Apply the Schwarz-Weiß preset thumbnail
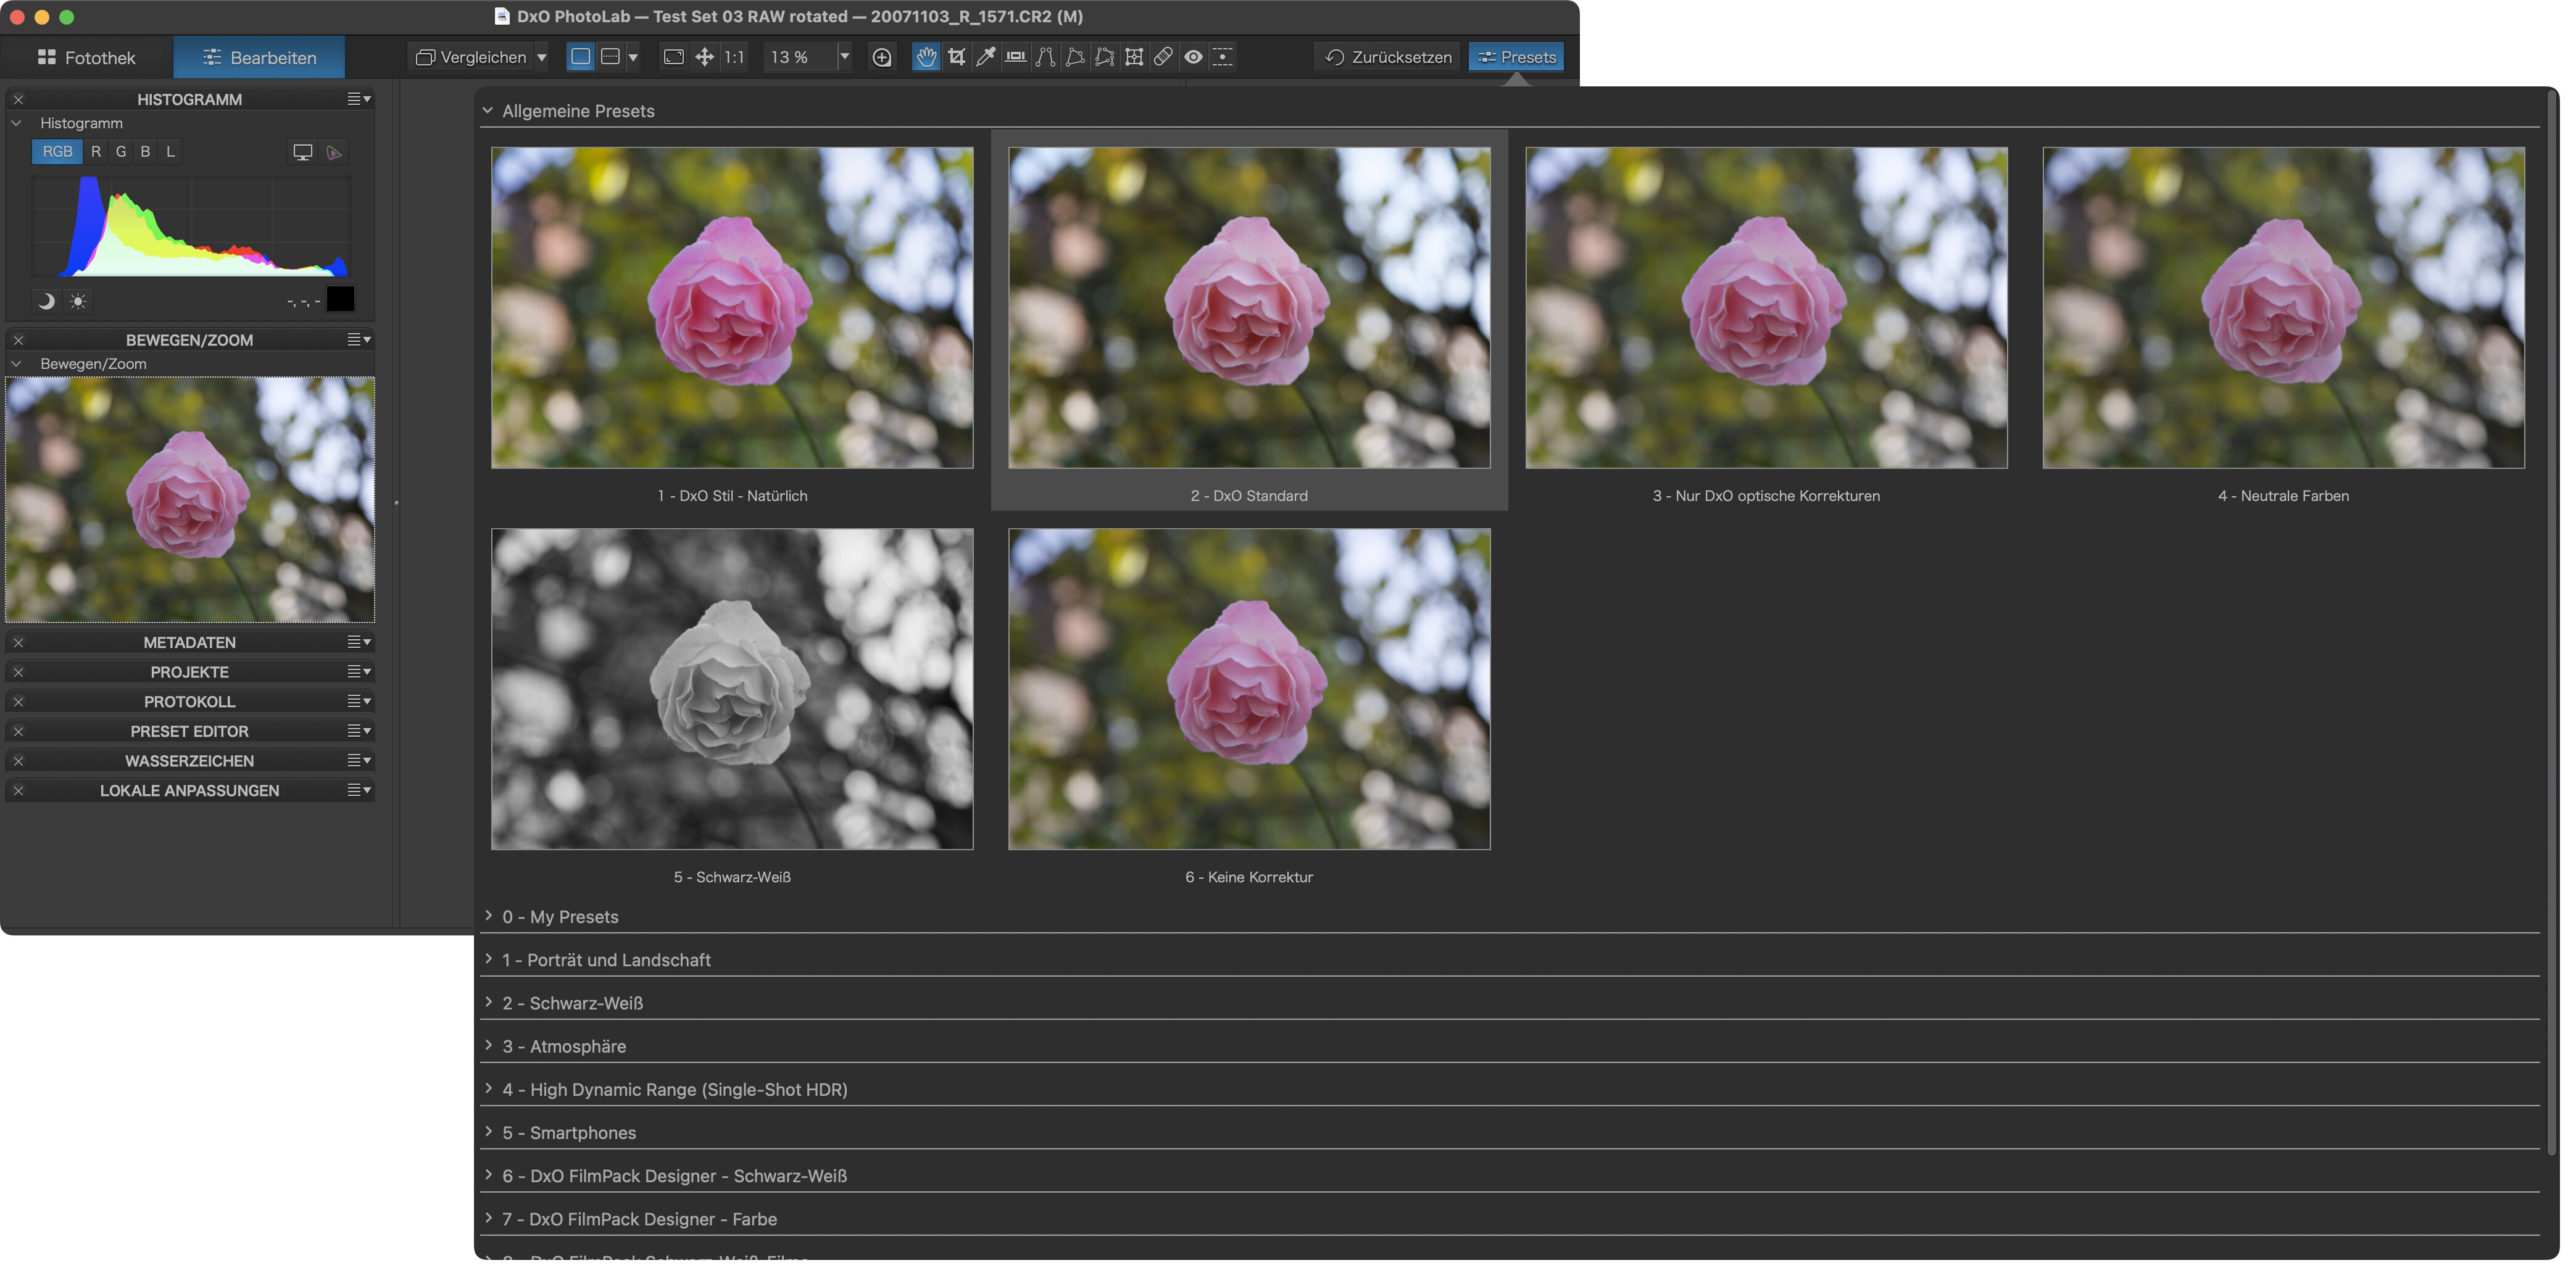This screenshot has height=1276, width=2576. click(x=732, y=689)
